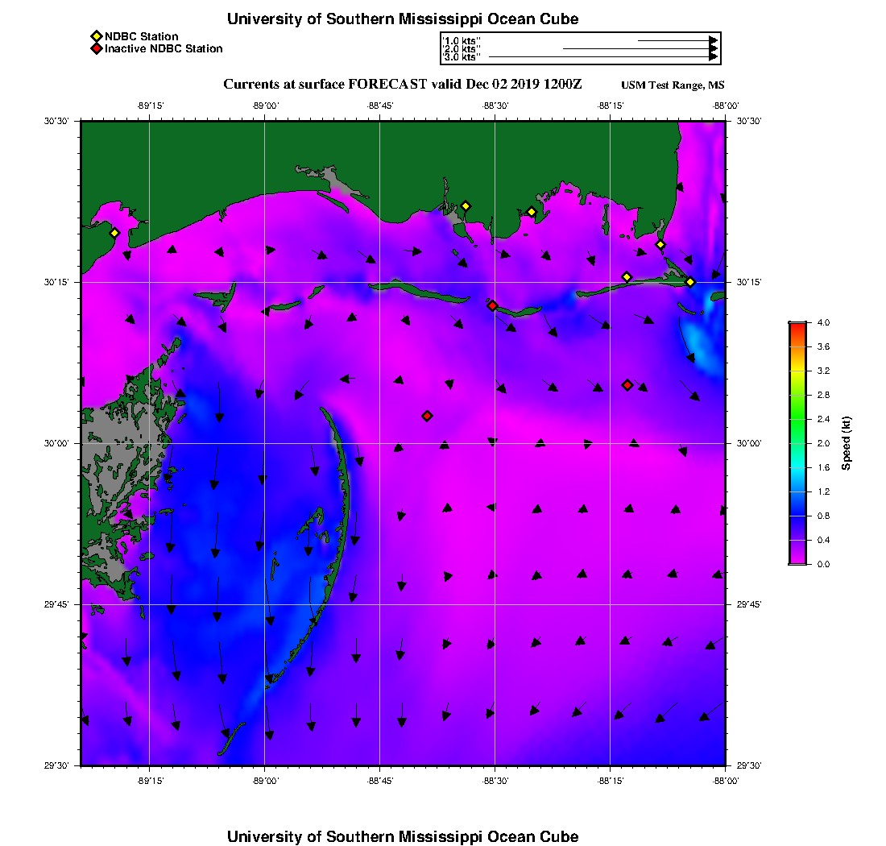Click top University of Southern Mississippi Ocean Cube title

tap(403, 19)
